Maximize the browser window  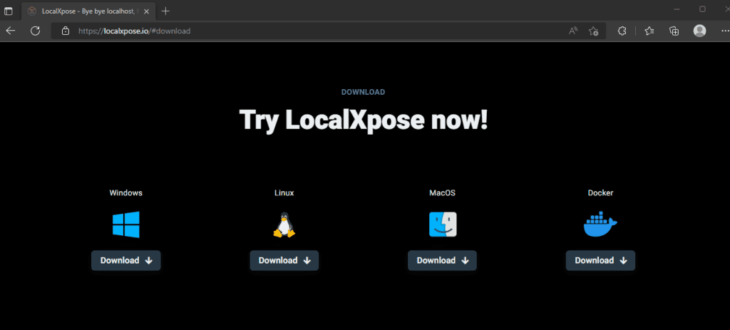pyautogui.click(x=702, y=9)
